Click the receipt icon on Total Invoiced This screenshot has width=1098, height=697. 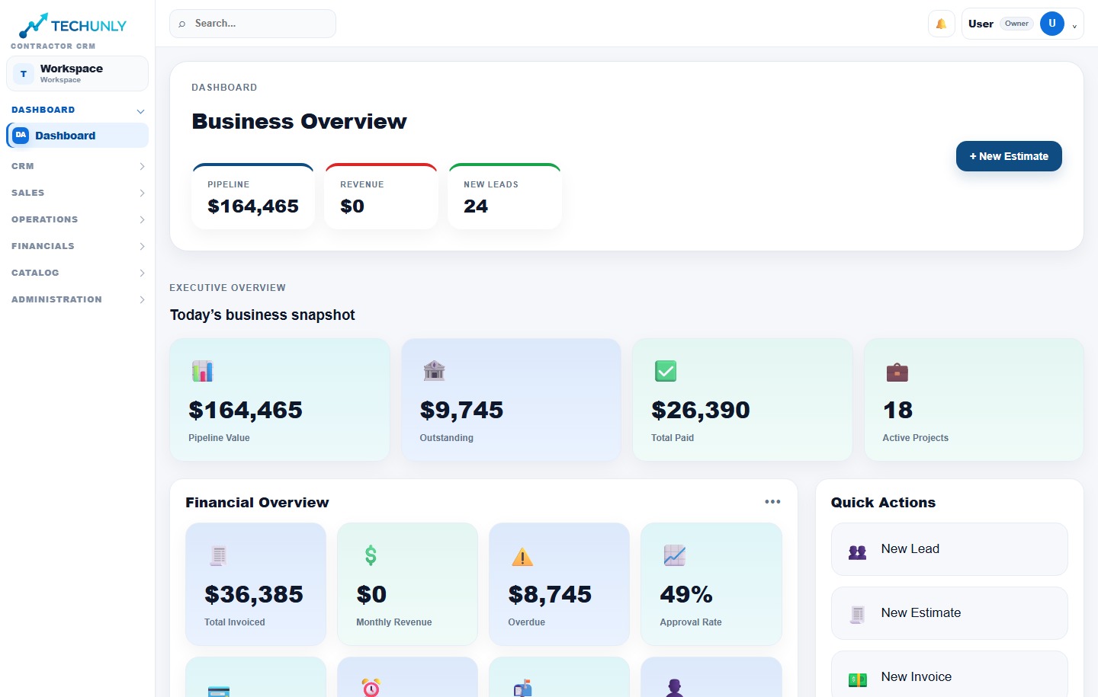pos(218,555)
